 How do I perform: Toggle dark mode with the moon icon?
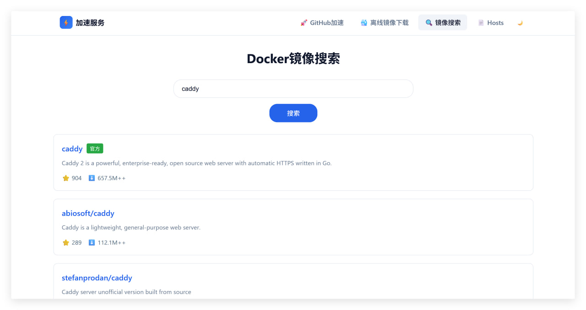(520, 23)
